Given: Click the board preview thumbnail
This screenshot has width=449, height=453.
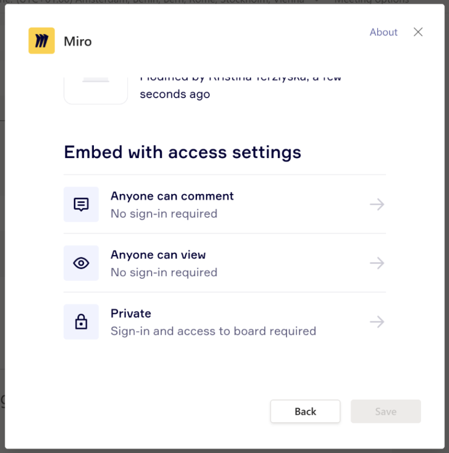Looking at the screenshot, I should 96,90.
